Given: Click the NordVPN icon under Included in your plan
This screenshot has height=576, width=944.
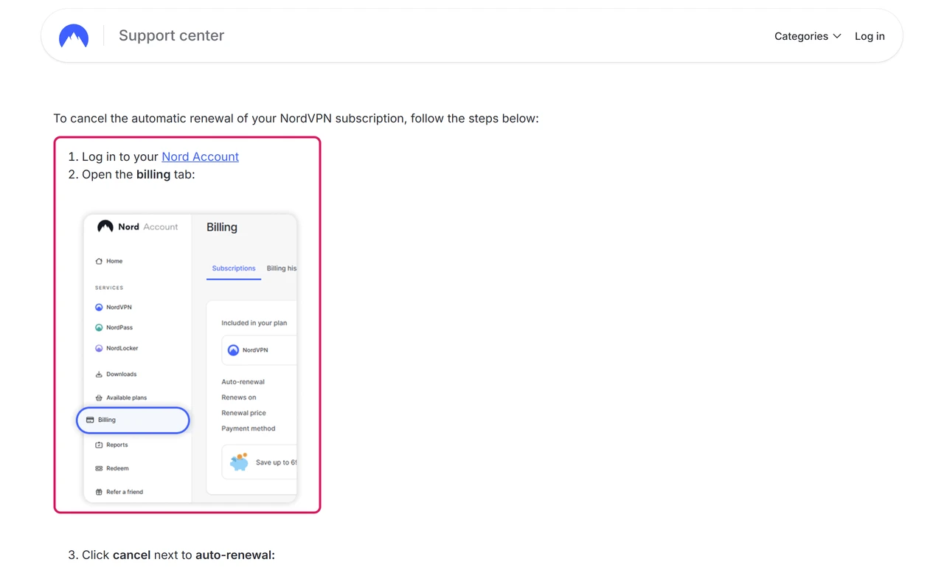Looking at the screenshot, I should click(233, 350).
